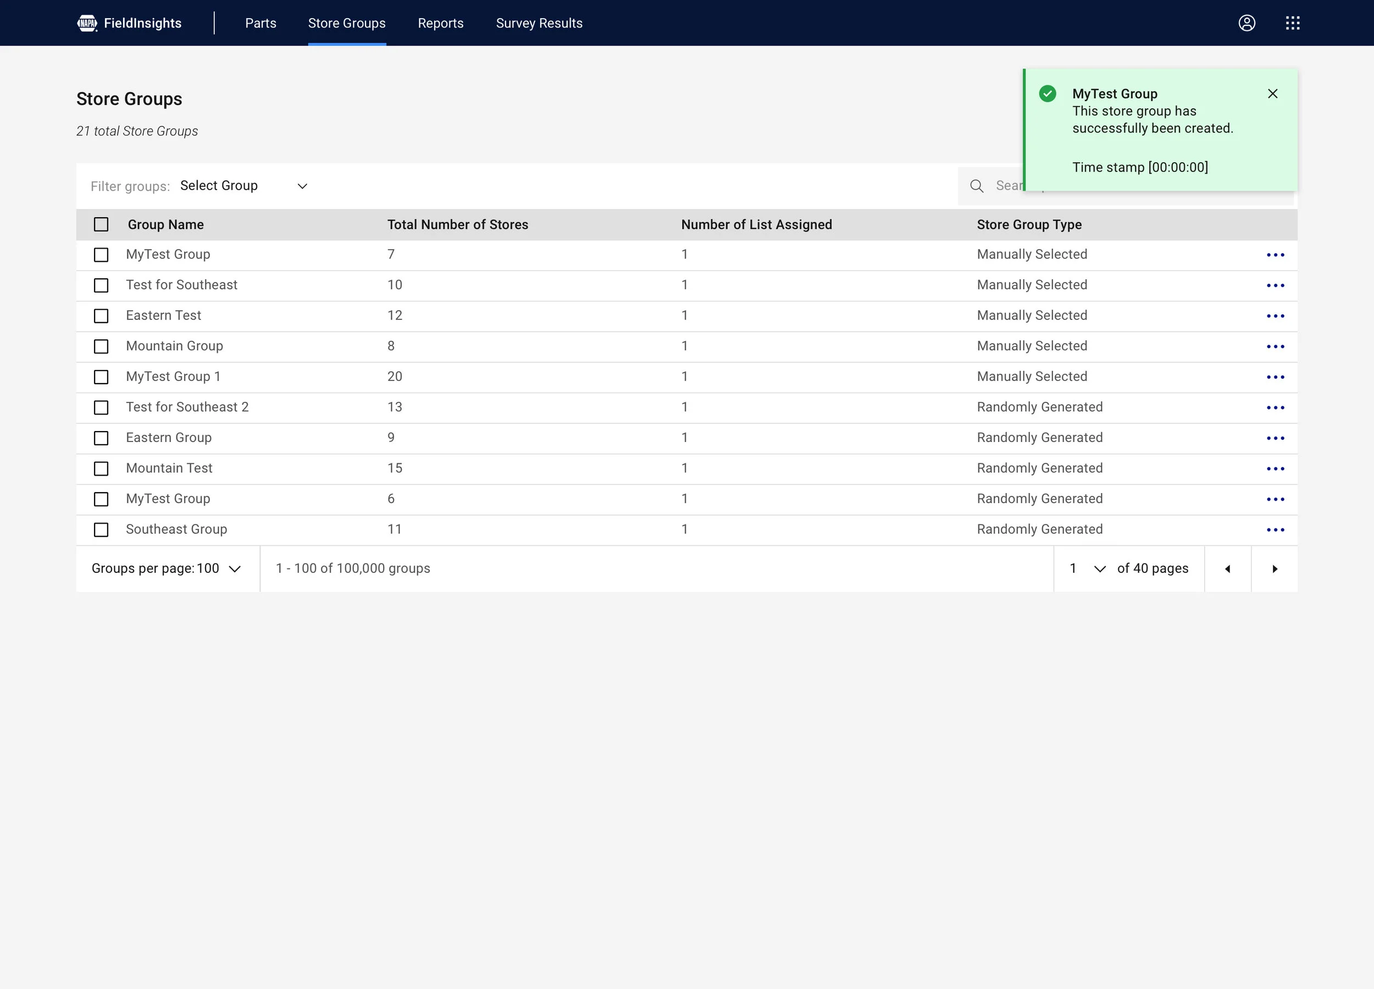Open the user account profile icon

(x=1246, y=23)
